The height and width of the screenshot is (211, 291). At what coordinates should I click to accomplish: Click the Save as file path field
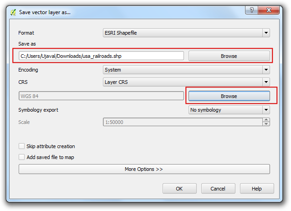pos(101,56)
